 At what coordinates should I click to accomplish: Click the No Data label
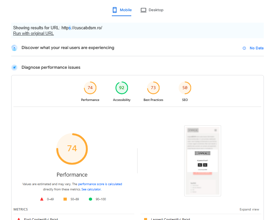(256, 48)
